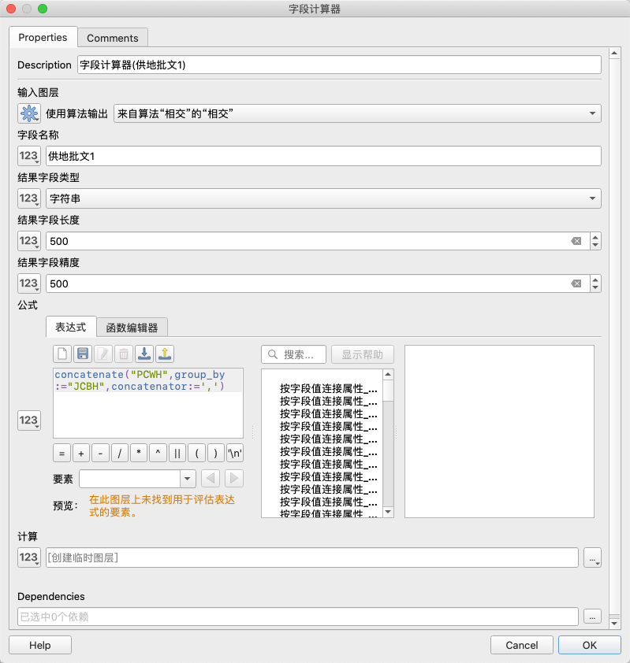
Task: Clear the field length value 500
Action: click(x=576, y=241)
